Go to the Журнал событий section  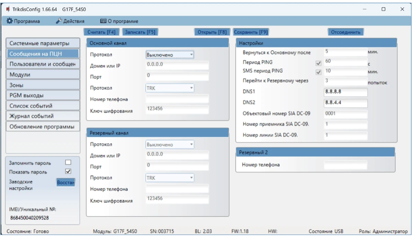[43, 116]
